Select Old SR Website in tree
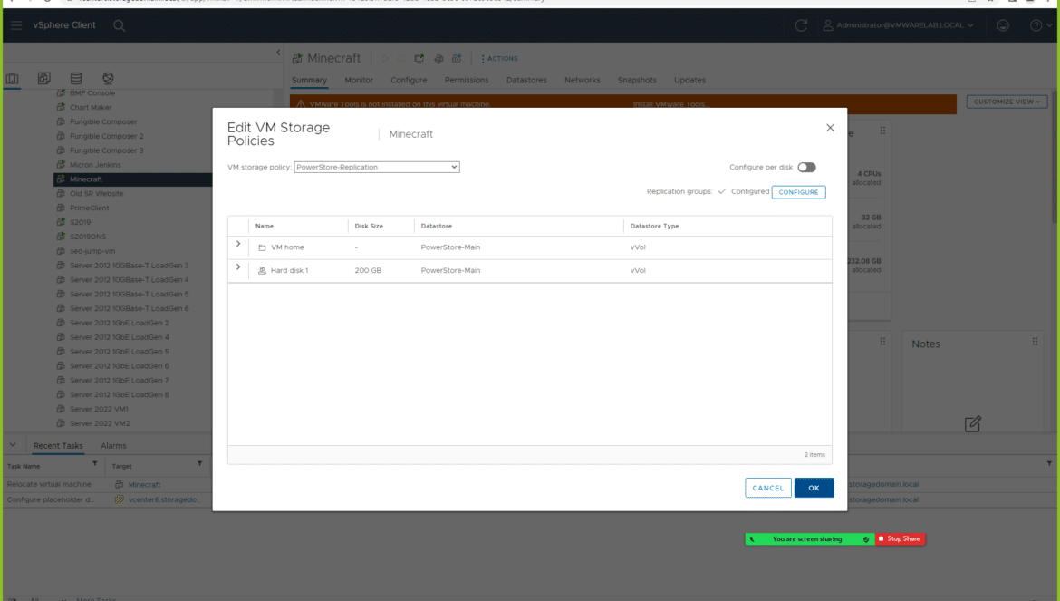Viewport: 1060px width, 601px height. [x=97, y=193]
